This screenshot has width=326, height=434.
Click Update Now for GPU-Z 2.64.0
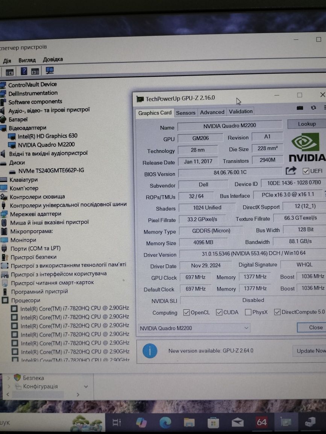click(310, 351)
